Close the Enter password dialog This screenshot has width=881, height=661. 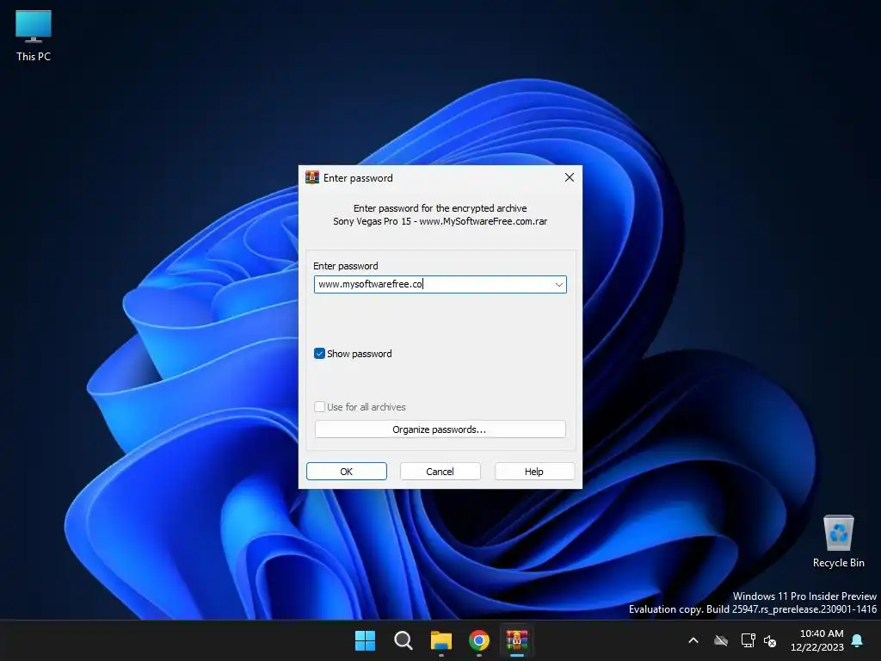[570, 177]
